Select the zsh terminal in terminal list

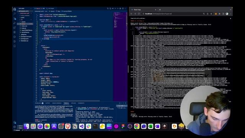coord(122,108)
